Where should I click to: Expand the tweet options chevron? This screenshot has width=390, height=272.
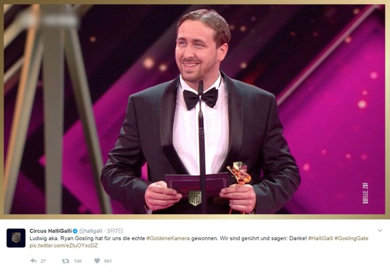click(380, 231)
